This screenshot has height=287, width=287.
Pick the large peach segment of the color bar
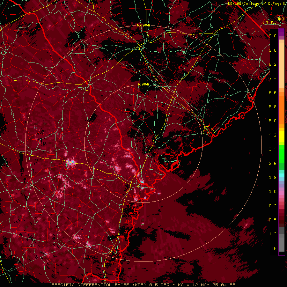282,65
